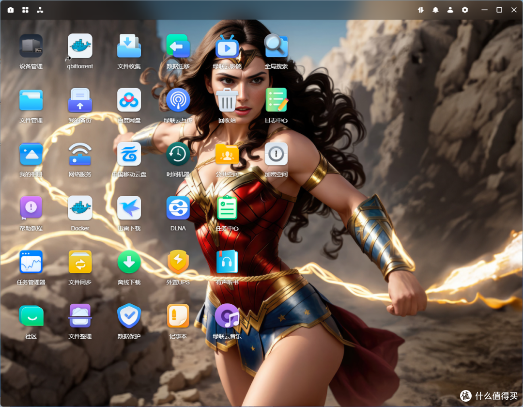Screen dimensions: 523x407
Task: Open the 设备管理 app
Action: pos(31,46)
